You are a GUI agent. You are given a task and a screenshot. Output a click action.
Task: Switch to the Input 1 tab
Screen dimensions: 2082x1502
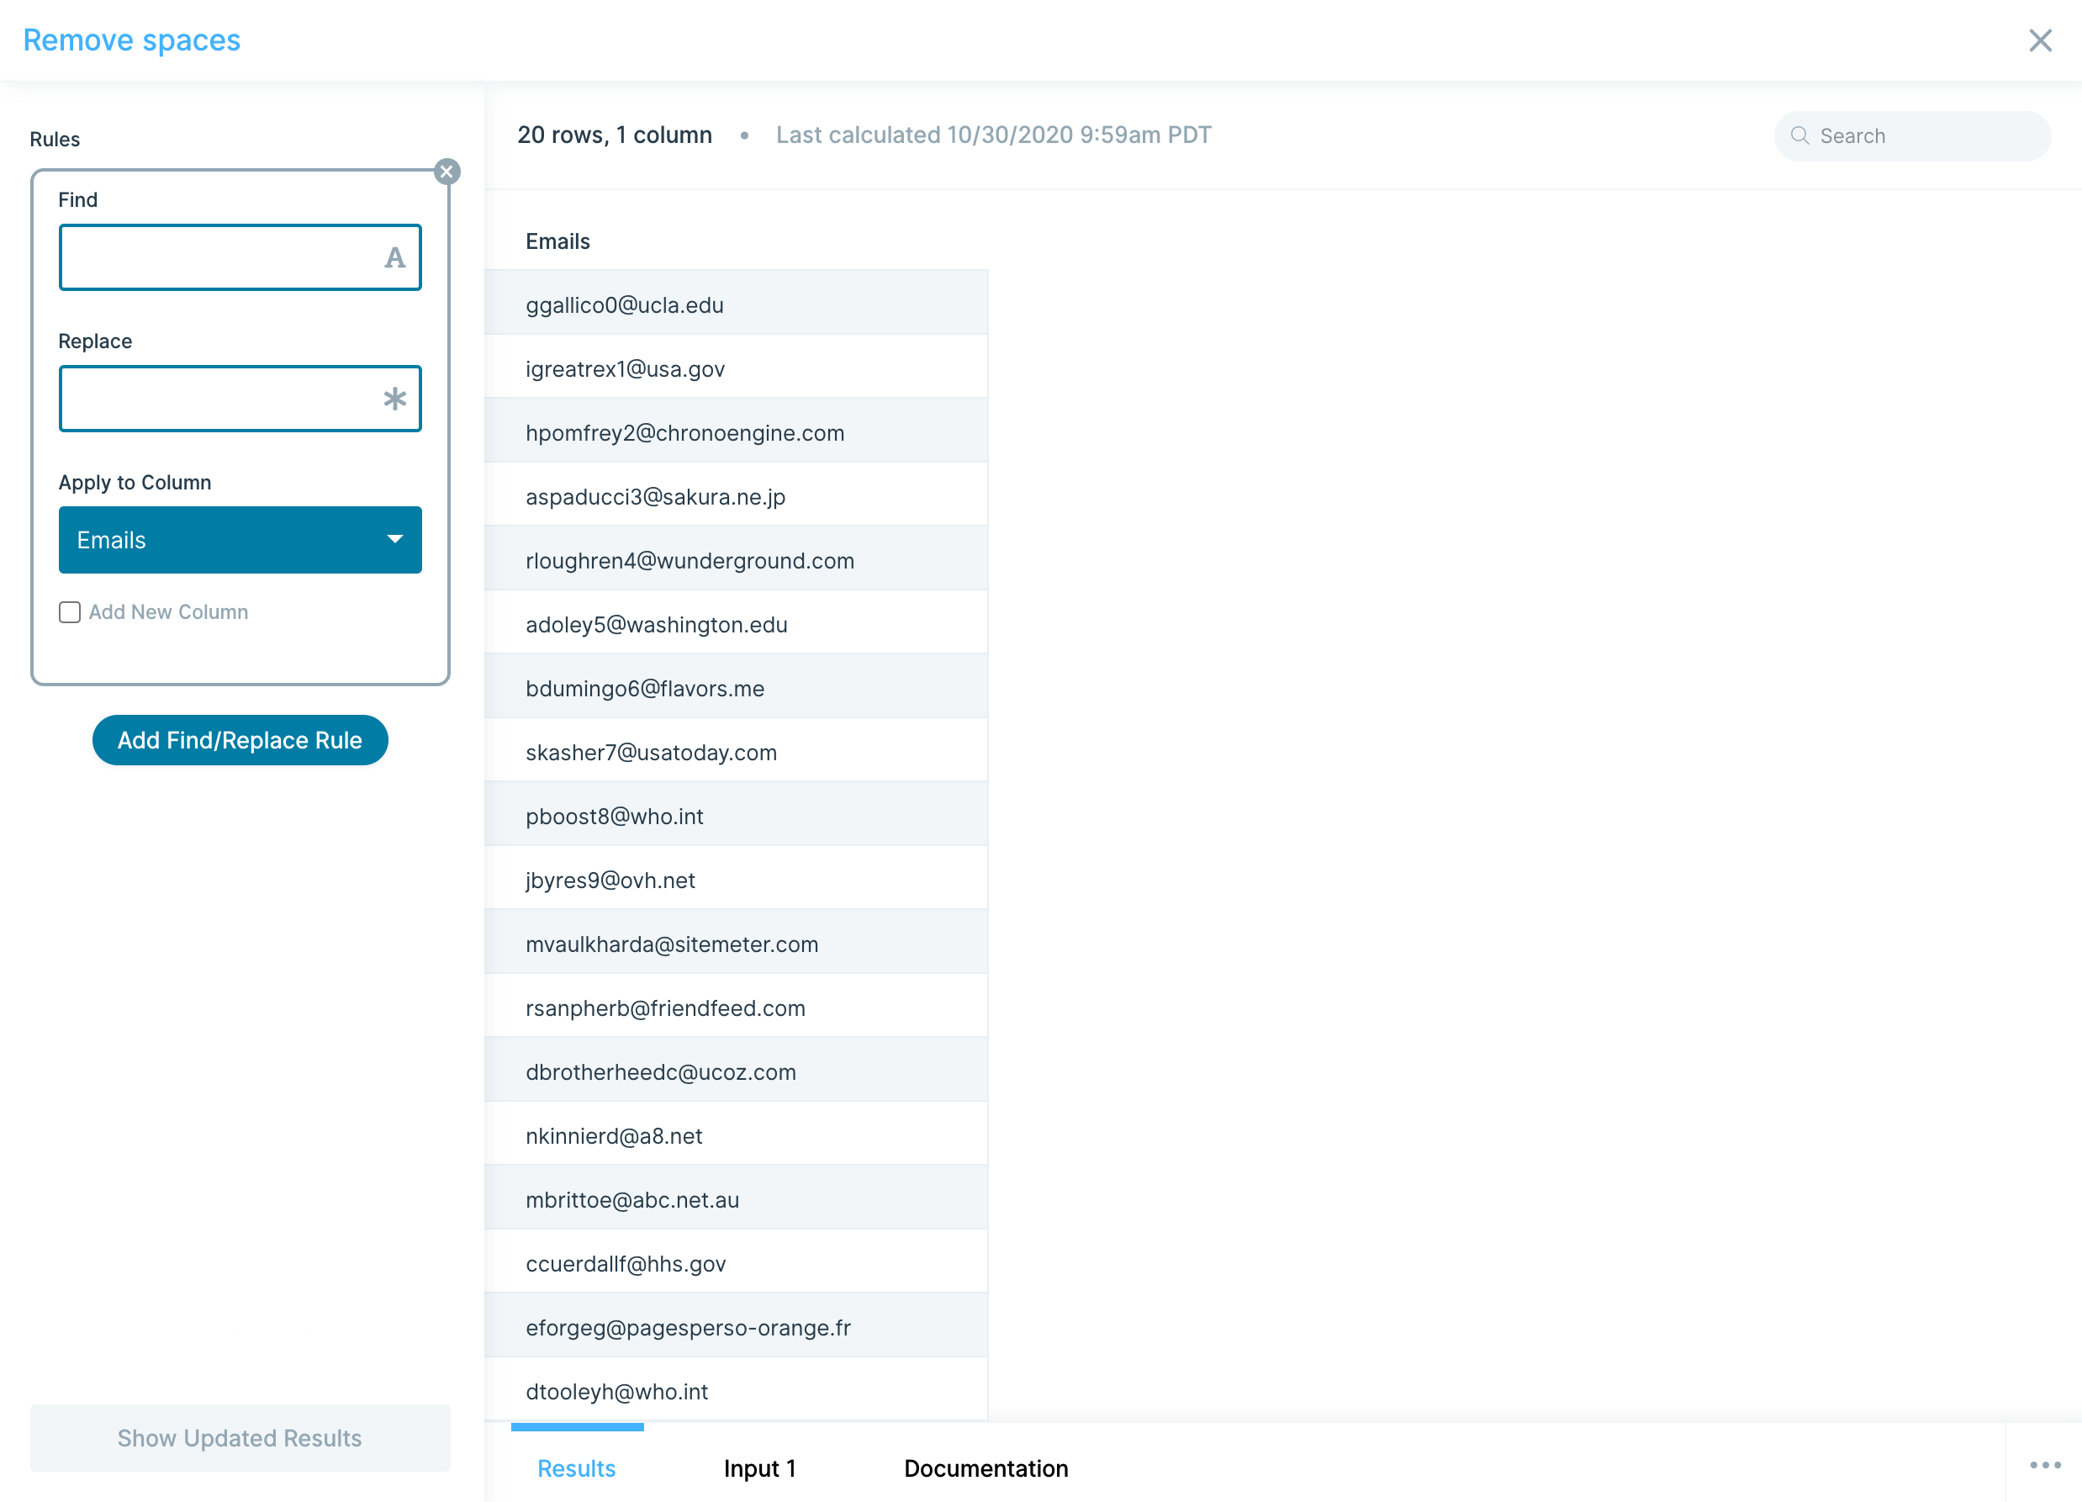click(759, 1468)
